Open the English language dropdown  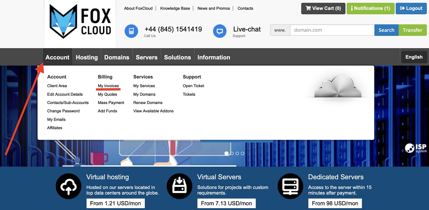(x=414, y=57)
